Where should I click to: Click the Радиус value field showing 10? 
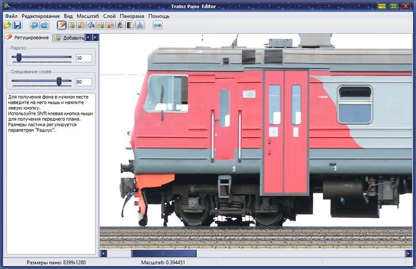[84, 58]
